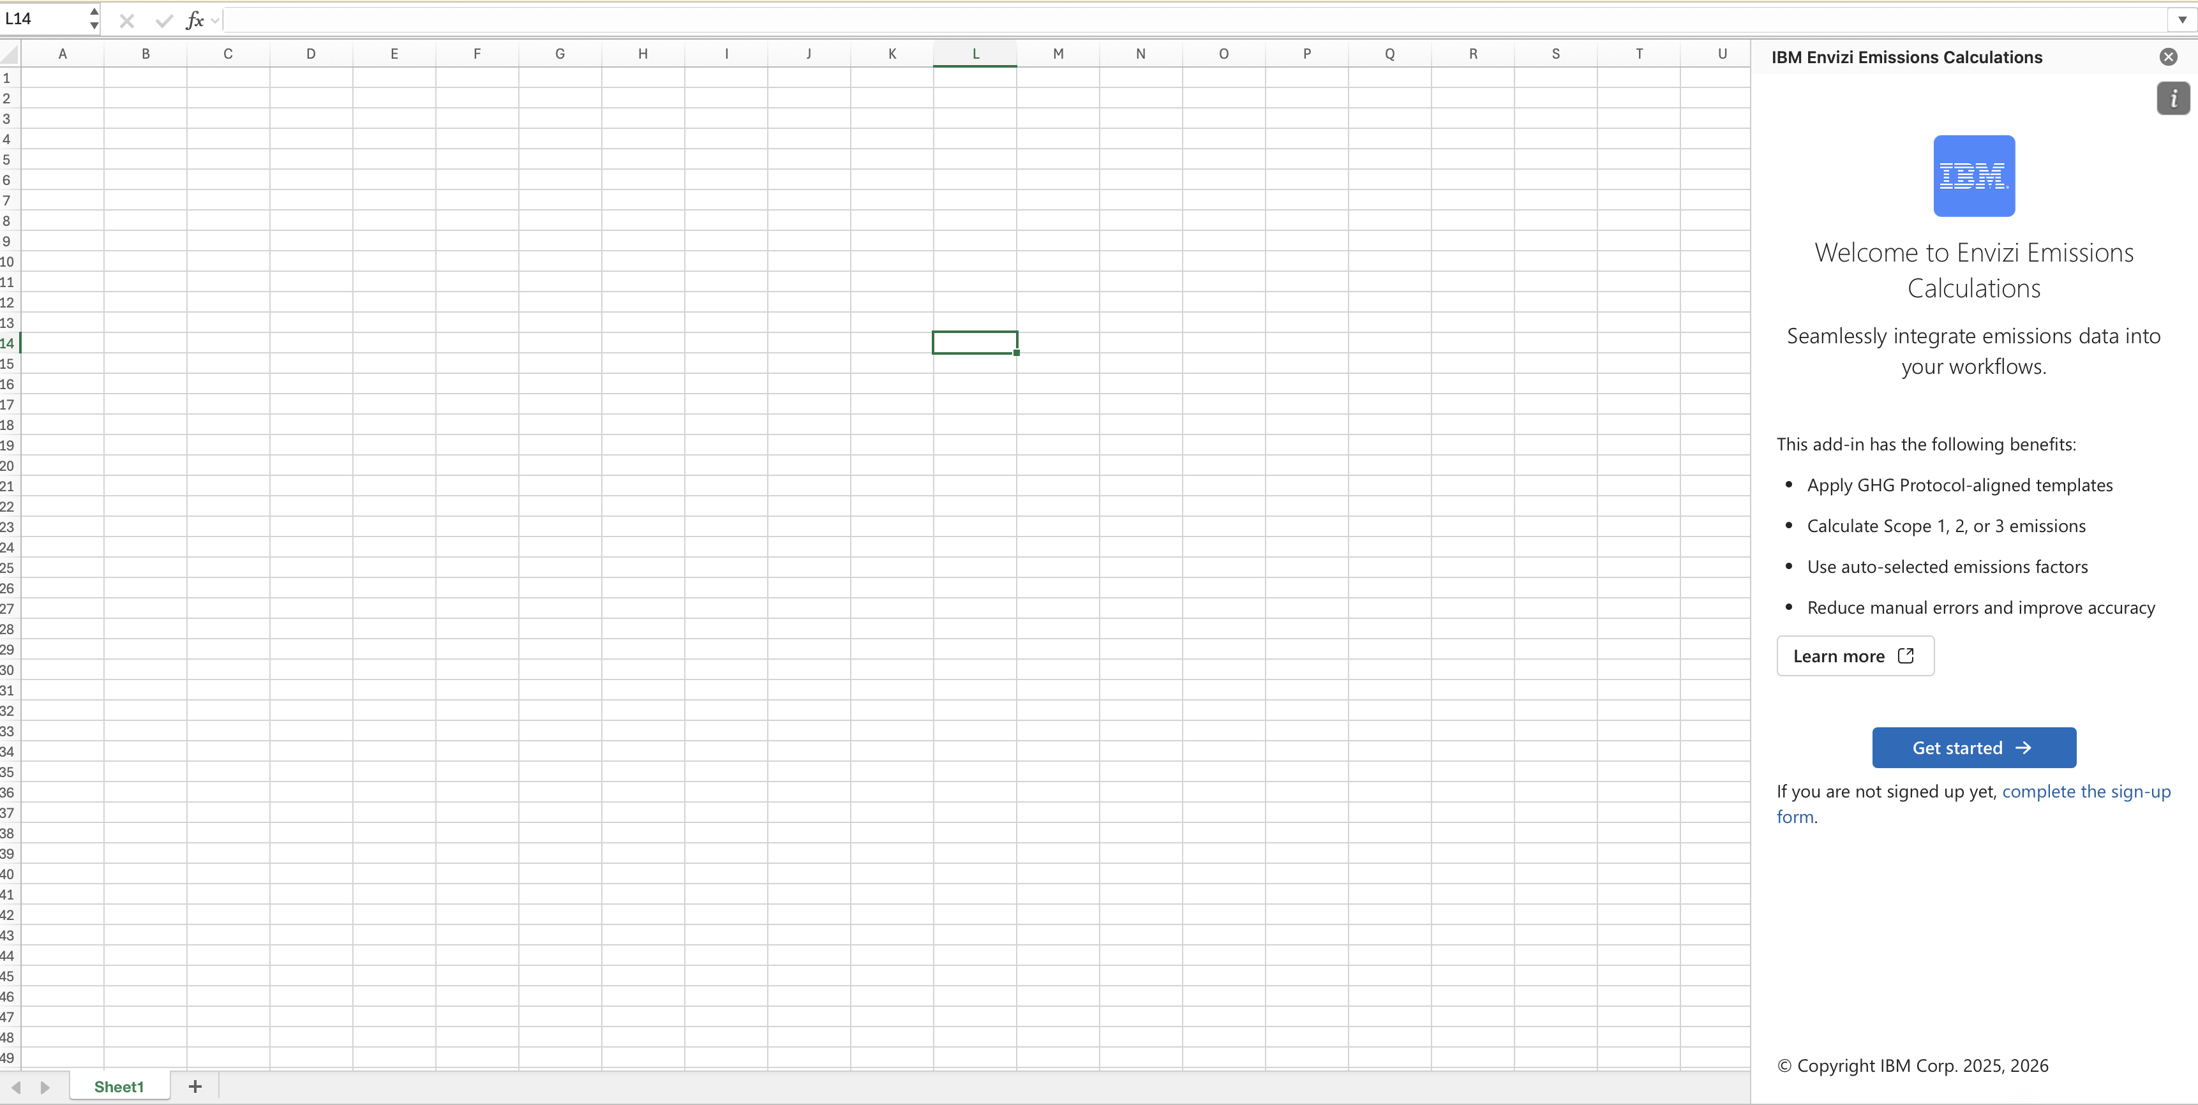Viewport: 2198px width, 1105px height.
Task: Select the entire sheet with corner triangle
Action: (10, 56)
